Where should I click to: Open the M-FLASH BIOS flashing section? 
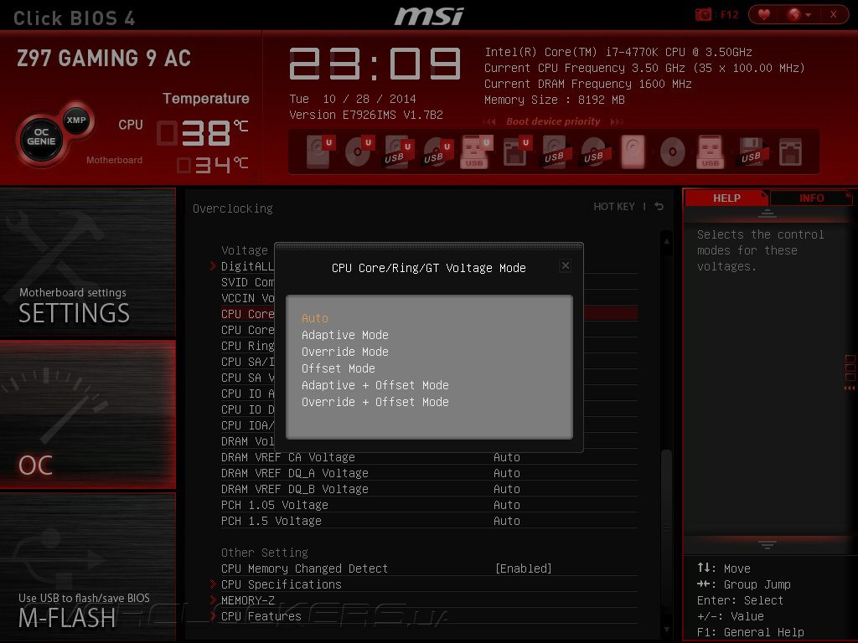click(87, 566)
